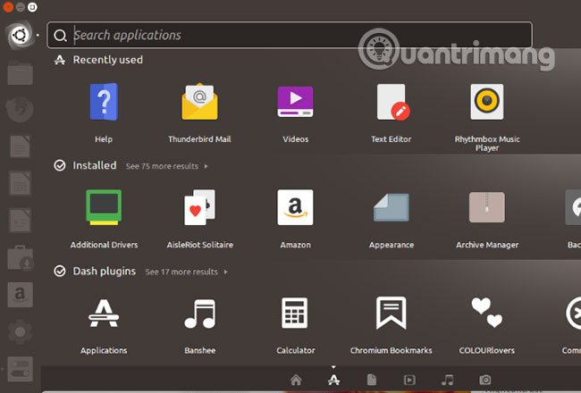Open the toggle-switch icon at launcher bottom

(20, 369)
